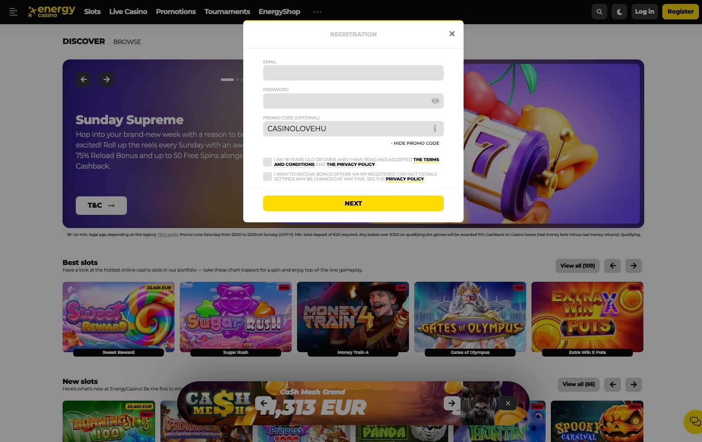
Task: Open Sugar Rush slot thumbnail
Action: click(236, 317)
